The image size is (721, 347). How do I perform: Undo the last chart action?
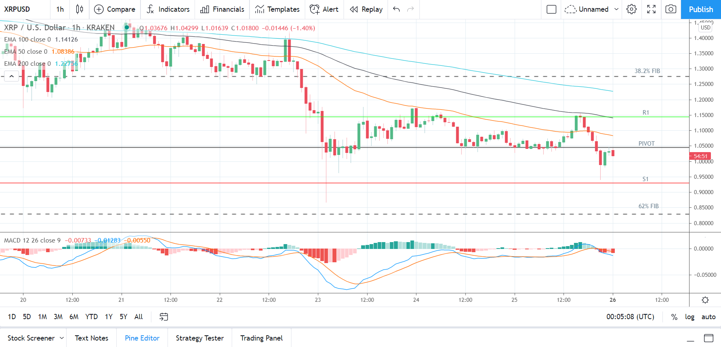tap(396, 9)
